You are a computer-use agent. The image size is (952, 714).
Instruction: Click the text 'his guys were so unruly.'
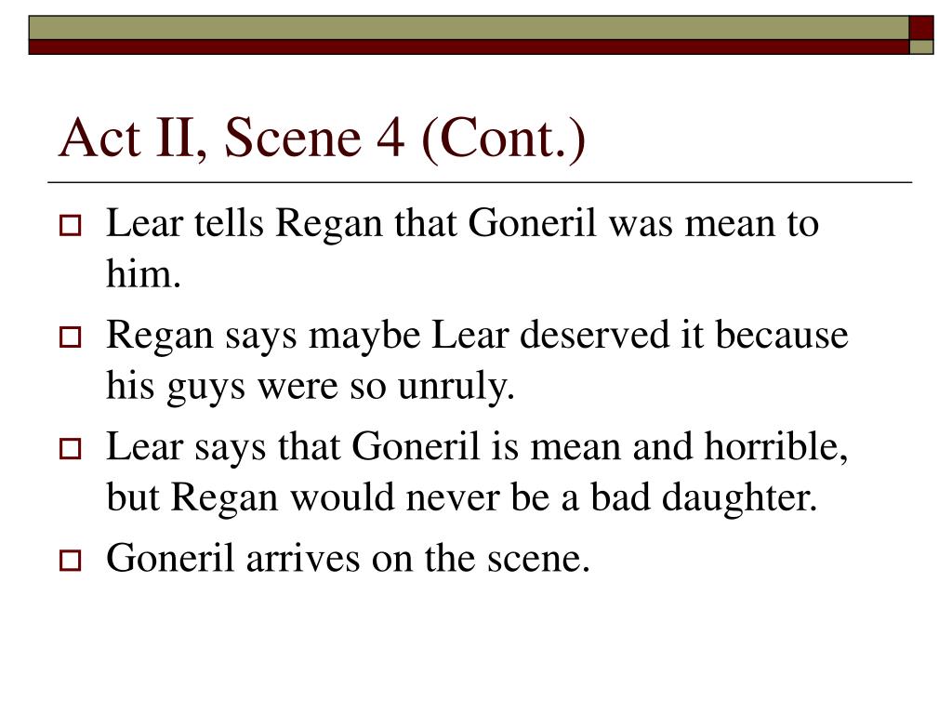pos(311,386)
